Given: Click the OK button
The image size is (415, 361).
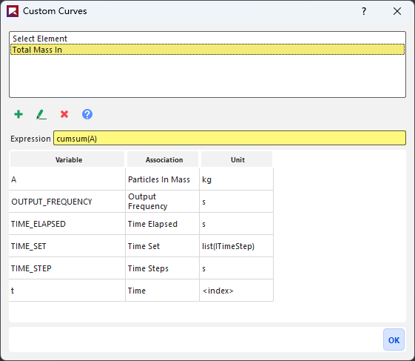Looking at the screenshot, I should 394,340.
